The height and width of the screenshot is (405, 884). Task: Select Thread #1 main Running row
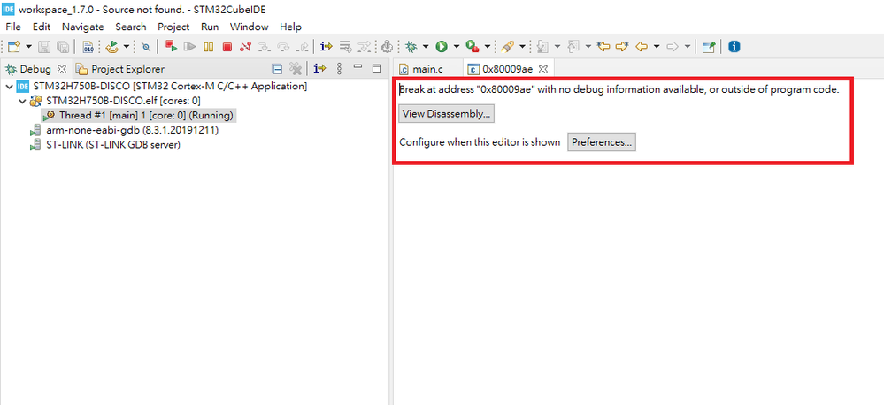click(x=139, y=116)
